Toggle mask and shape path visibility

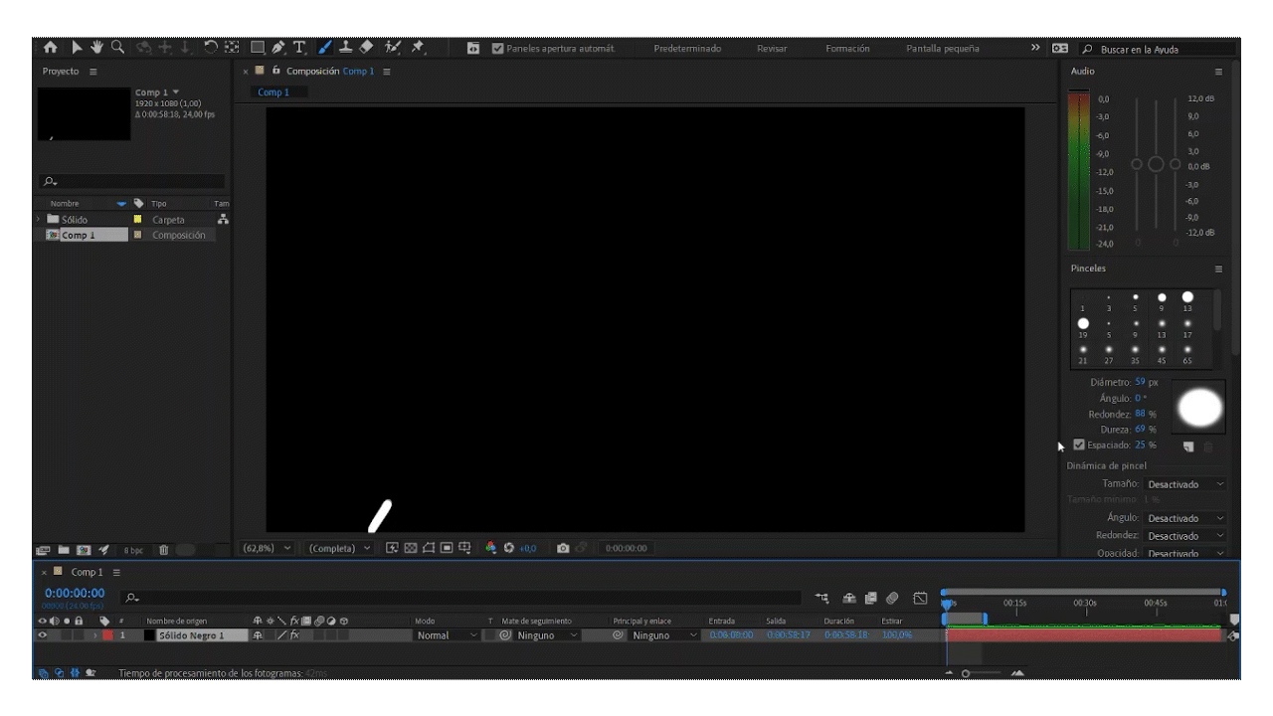click(x=428, y=548)
